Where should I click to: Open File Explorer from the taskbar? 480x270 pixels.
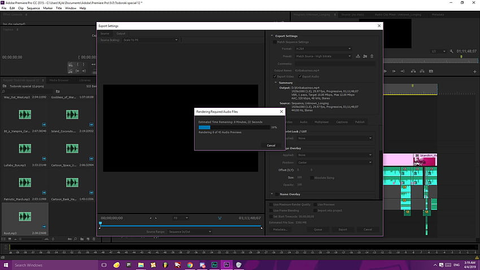(141, 265)
